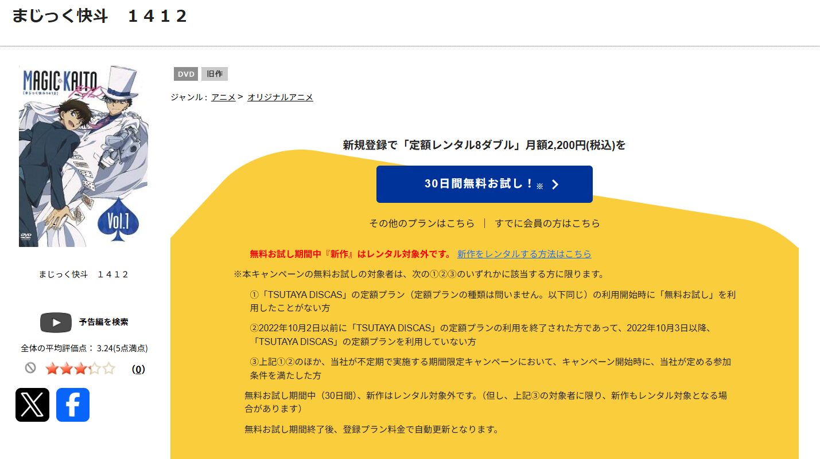The width and height of the screenshot is (820, 459).
Task: Open the review count (0) link
Action: [x=138, y=370]
